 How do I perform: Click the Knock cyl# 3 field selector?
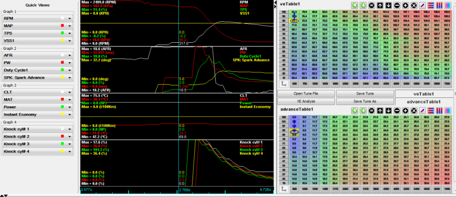point(37,144)
